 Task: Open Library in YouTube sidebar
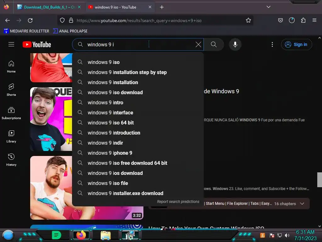[11, 137]
